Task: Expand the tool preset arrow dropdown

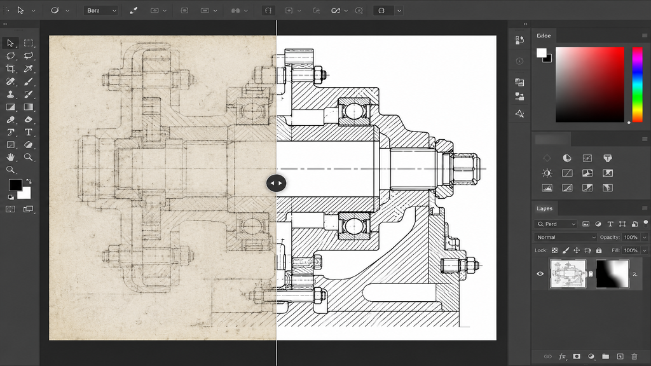Action: click(34, 11)
